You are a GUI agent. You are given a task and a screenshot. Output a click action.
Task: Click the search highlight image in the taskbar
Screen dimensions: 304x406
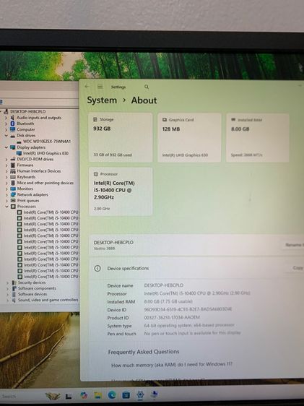tap(53, 396)
